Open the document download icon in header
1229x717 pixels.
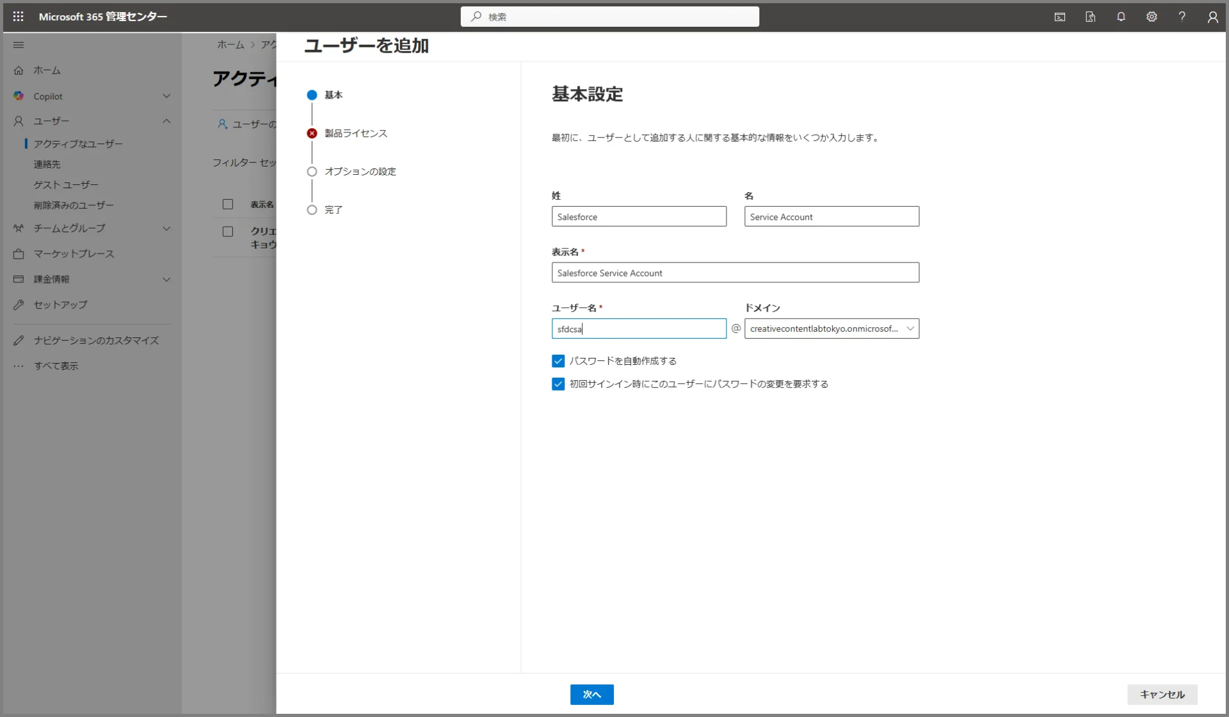(x=1090, y=17)
